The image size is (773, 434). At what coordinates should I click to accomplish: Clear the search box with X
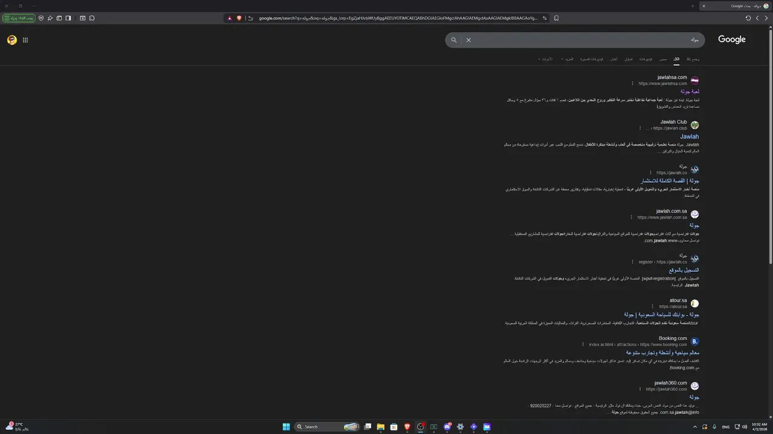coord(468,40)
